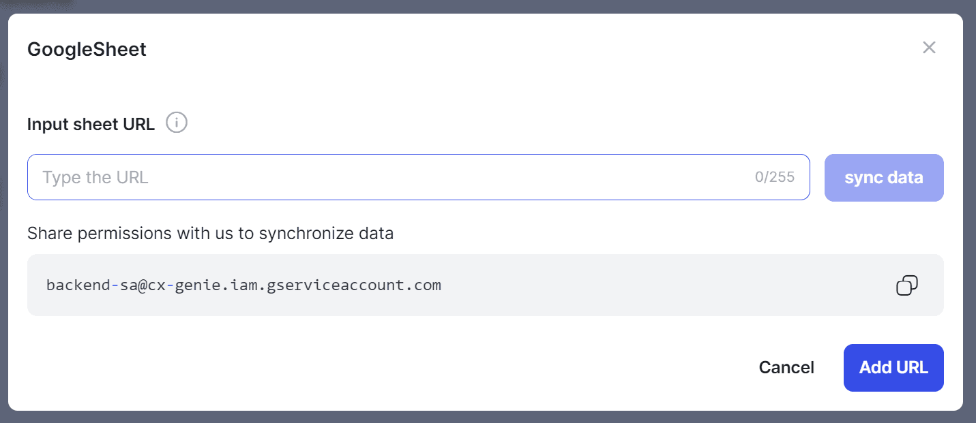Cancel the GoogleSheet dialog
The height and width of the screenshot is (423, 976).
pos(786,368)
